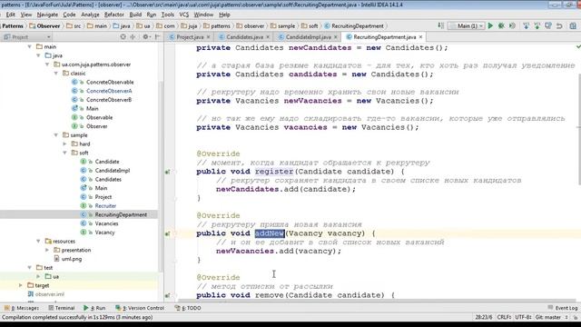The width and height of the screenshot is (581, 327).
Task: Click the UTF-8 encoding status entry
Action: tap(523, 317)
